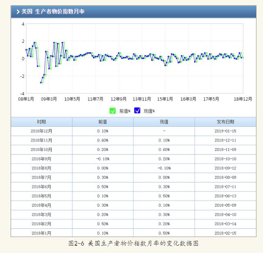The image size is (263, 253).
Task: Click the 16年3月 x-axis label
Action: click(188, 99)
